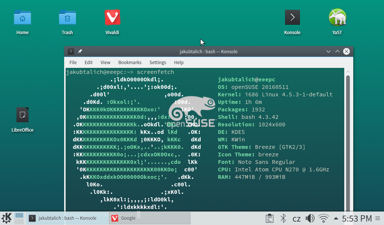Open the Konsole Help menu

point(179,62)
